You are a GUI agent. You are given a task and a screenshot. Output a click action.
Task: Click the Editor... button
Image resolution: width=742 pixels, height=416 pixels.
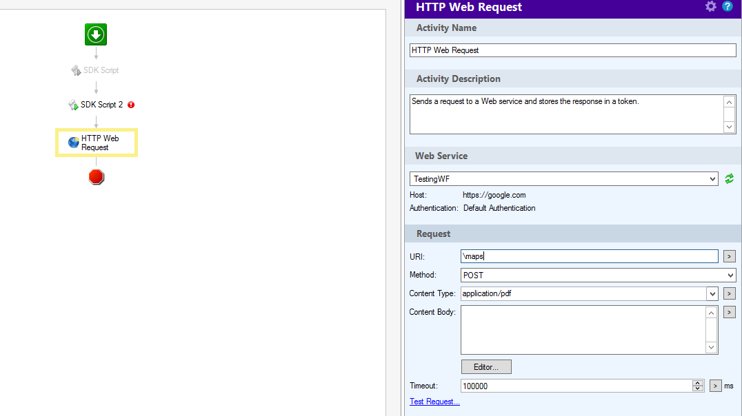pyautogui.click(x=486, y=367)
